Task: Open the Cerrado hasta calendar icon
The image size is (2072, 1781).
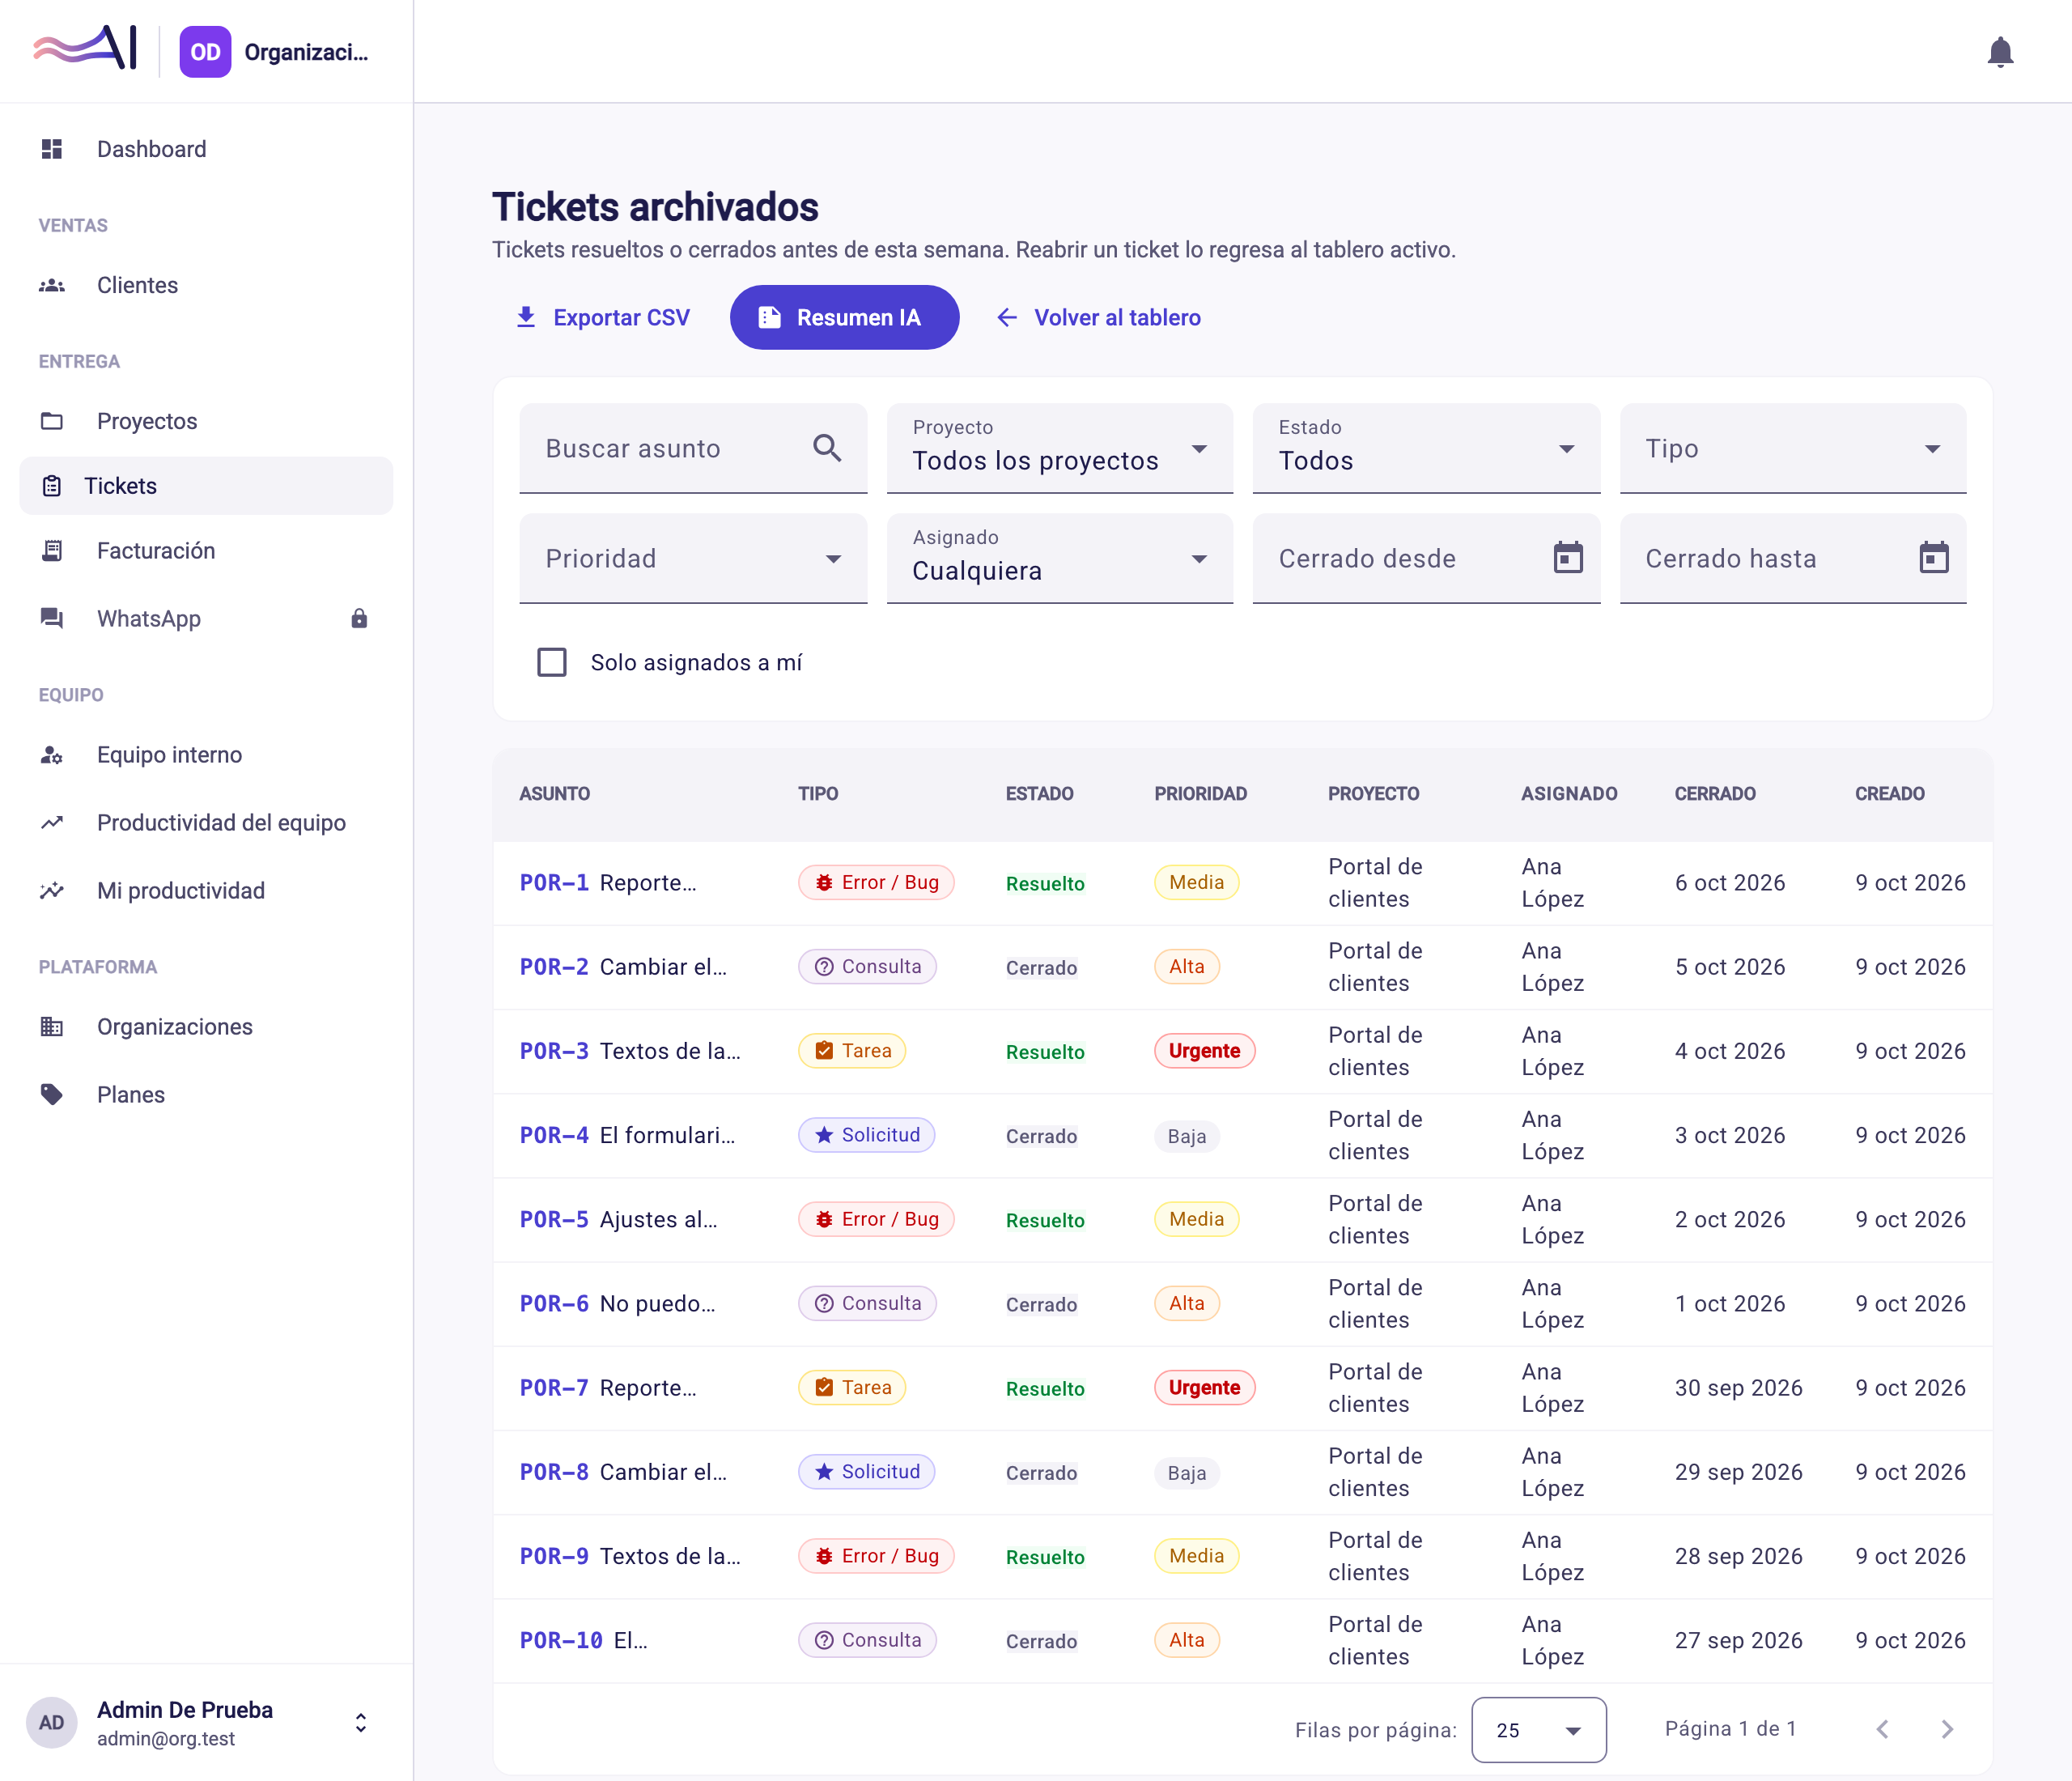Action: [x=1933, y=557]
